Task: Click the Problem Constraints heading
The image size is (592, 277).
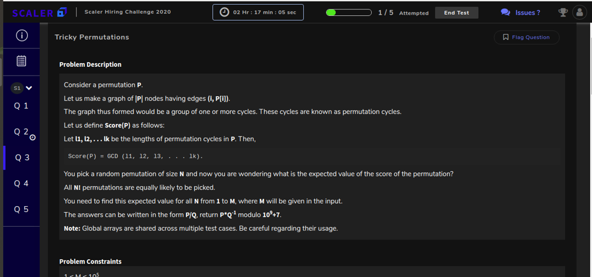Action: coord(90,262)
